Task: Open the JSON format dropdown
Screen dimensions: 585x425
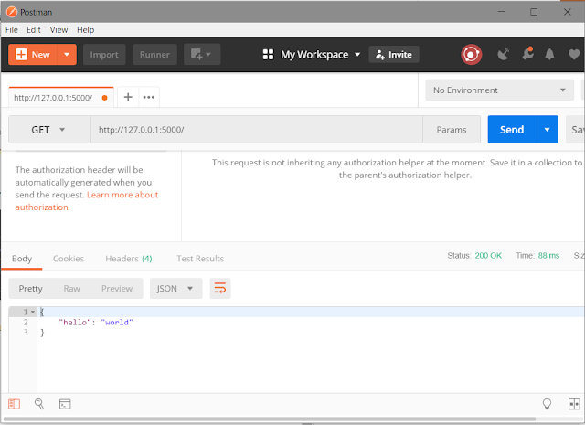Action: pos(175,289)
